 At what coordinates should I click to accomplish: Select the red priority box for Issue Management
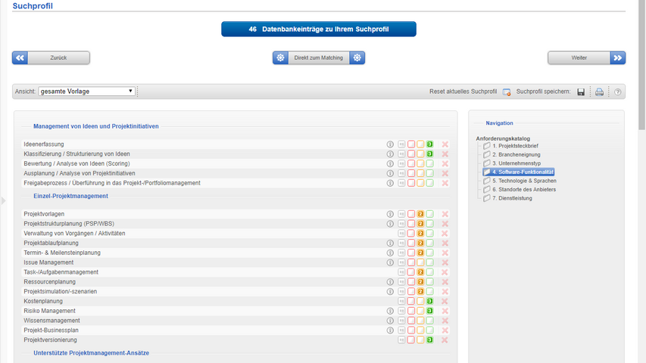[x=411, y=262]
